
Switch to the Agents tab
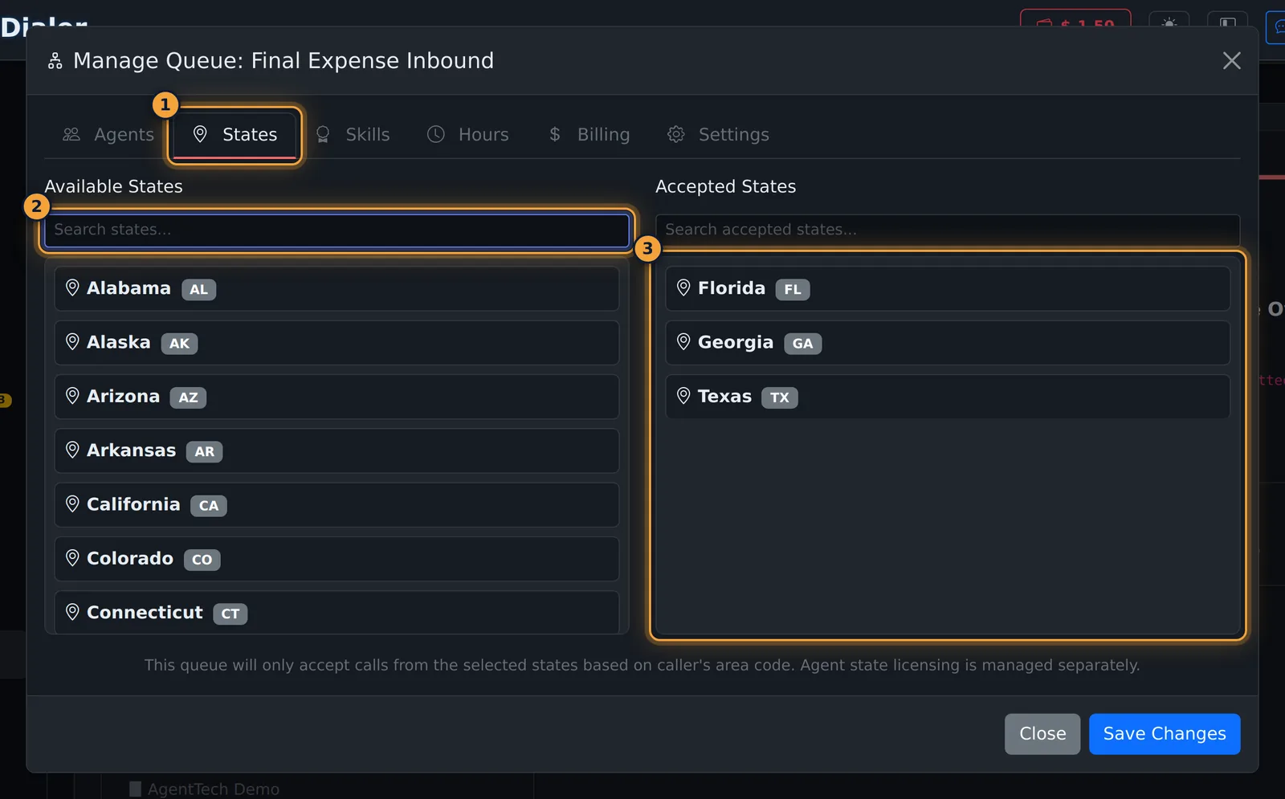click(108, 135)
